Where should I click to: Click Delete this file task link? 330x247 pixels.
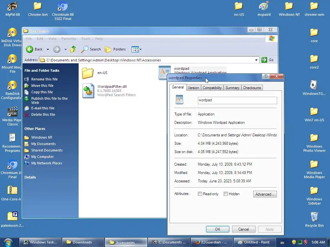pyautogui.click(x=43, y=114)
